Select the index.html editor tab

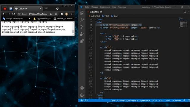pos(94,12)
